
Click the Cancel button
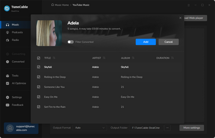(169, 42)
